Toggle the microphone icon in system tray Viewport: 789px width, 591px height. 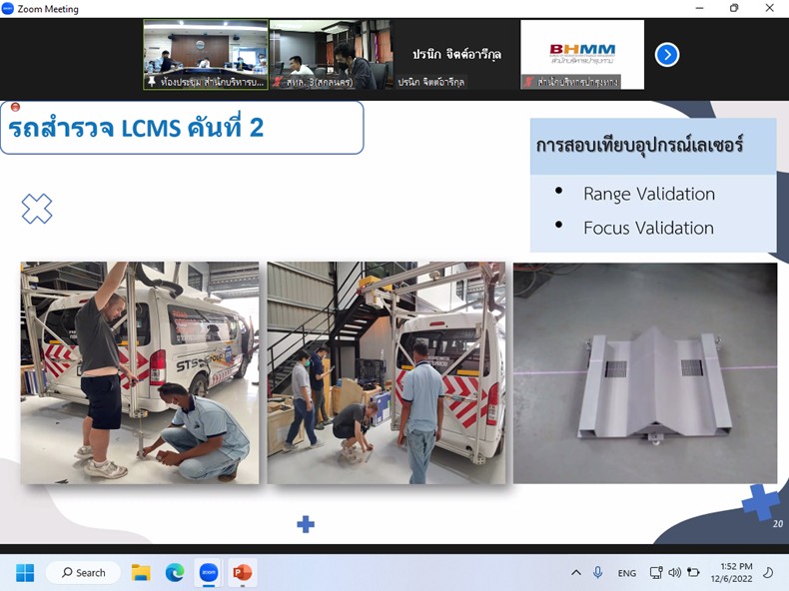click(598, 573)
